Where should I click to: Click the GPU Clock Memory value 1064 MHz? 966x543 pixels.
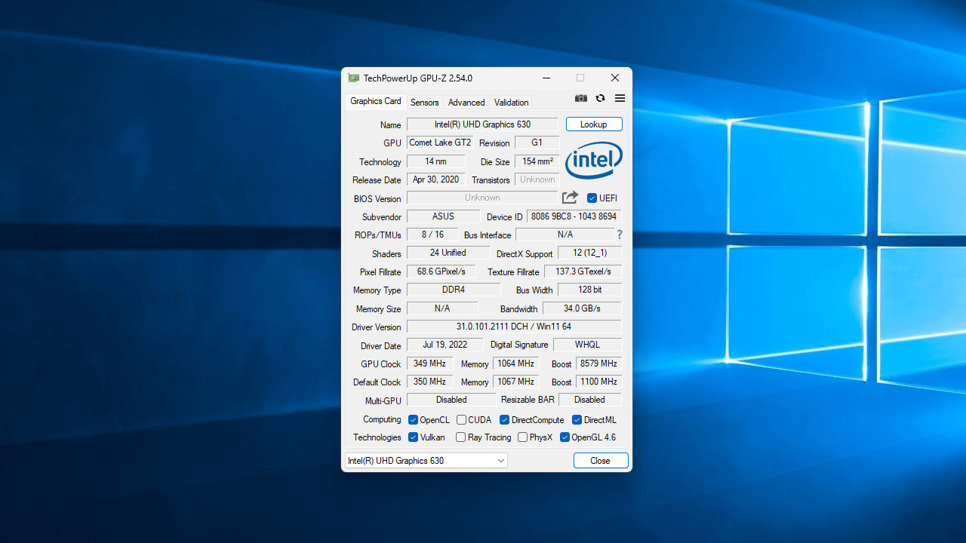515,364
